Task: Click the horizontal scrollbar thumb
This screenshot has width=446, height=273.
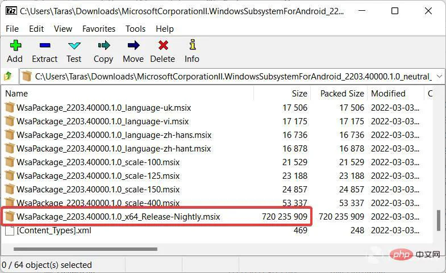Action: [x=85, y=249]
